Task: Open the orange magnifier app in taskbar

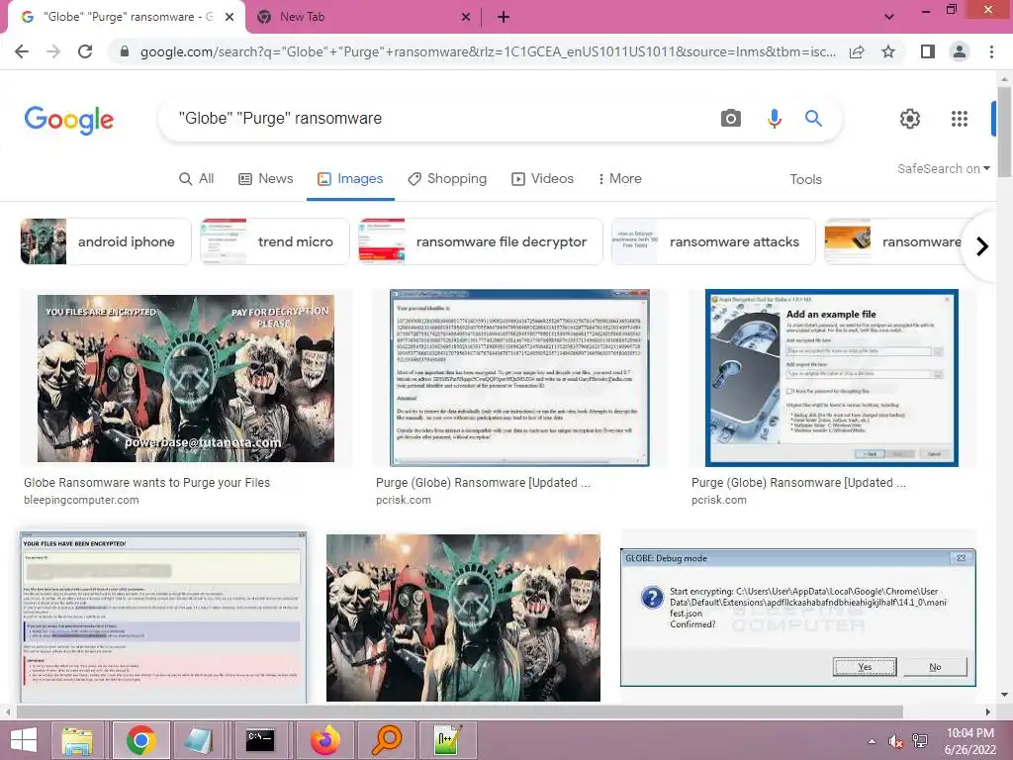Action: pos(387,740)
